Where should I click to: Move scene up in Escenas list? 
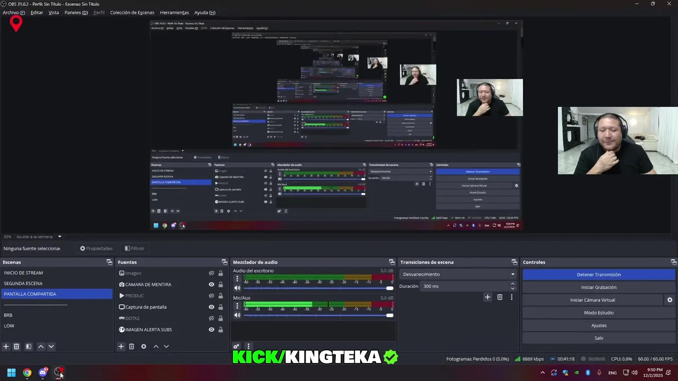[x=41, y=347]
